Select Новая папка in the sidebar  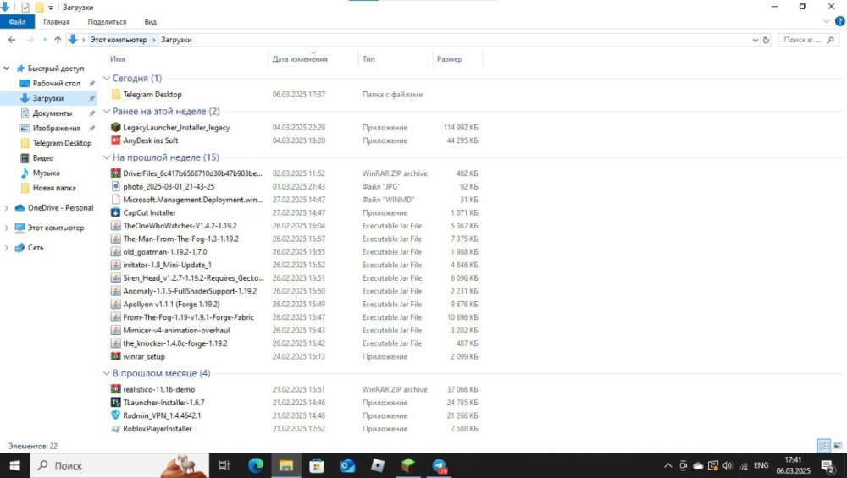pos(54,188)
